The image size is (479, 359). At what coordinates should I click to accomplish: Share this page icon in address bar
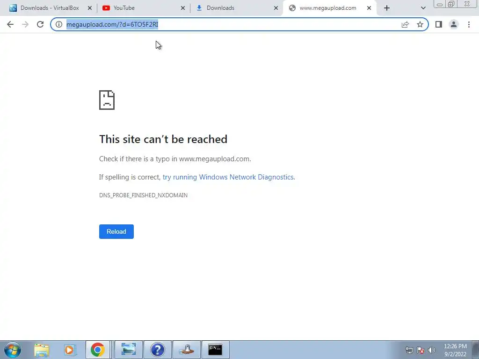click(405, 24)
